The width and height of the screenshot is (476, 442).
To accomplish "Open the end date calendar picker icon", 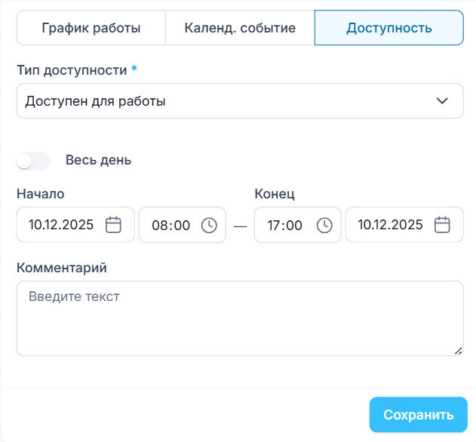I will click(443, 225).
